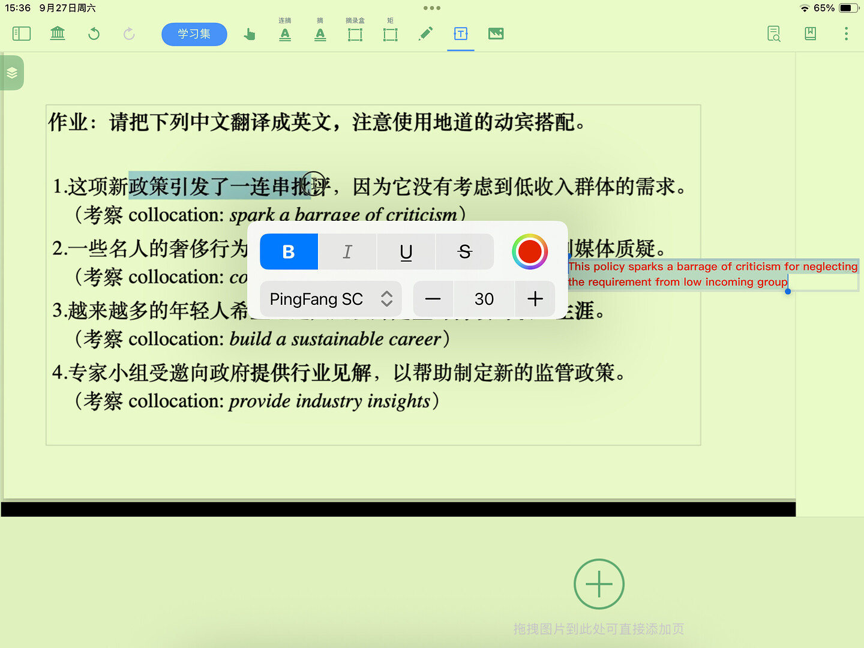This screenshot has width=864, height=648.
Task: Open the document search icon
Action: pyautogui.click(x=774, y=34)
